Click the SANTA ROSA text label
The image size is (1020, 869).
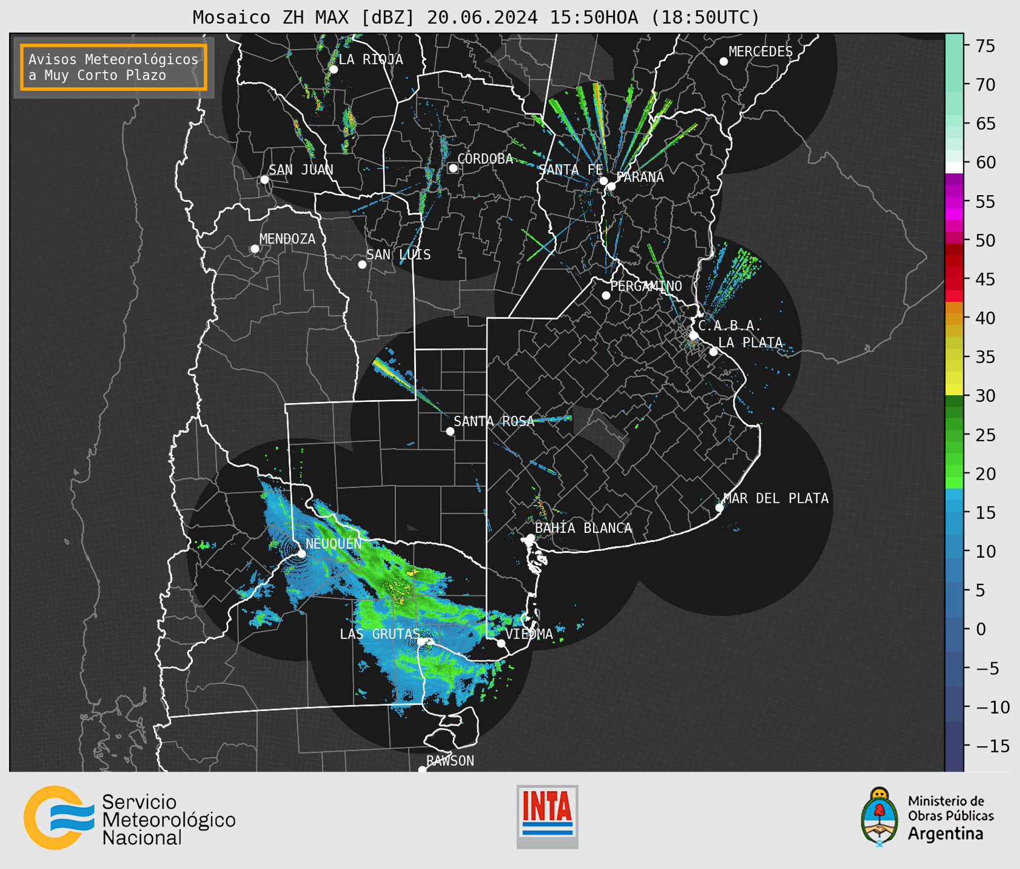tap(495, 421)
